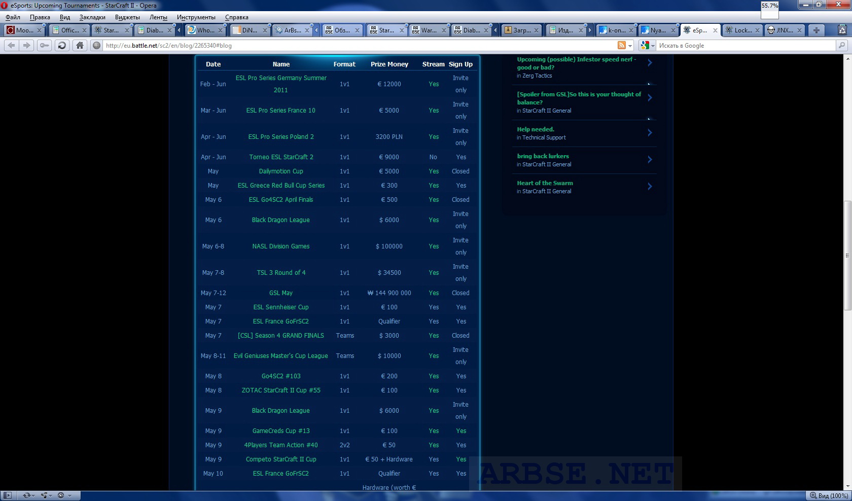This screenshot has height=501, width=852.
Task: Click the page vertical scrollbar thumb
Action: pos(847,256)
